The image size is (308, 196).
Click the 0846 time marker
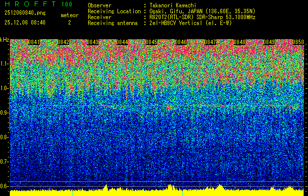[181, 42]
